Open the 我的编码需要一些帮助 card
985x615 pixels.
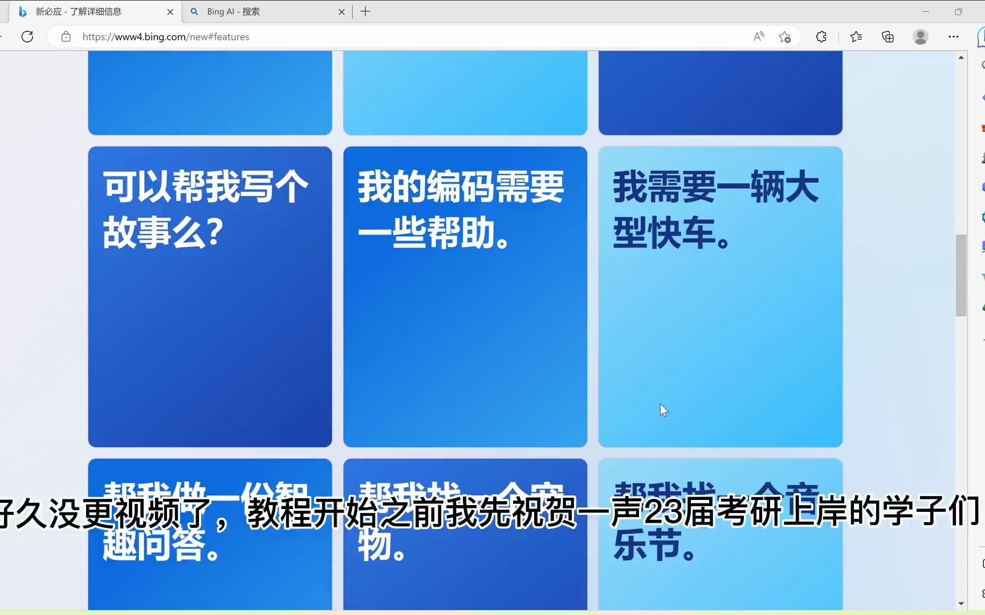(465, 297)
